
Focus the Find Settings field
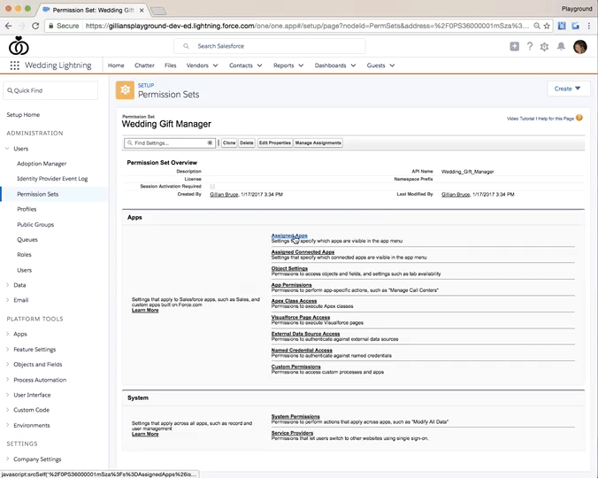pos(170,143)
